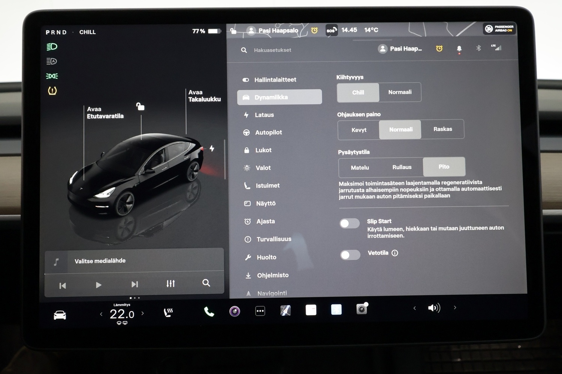Open the dashcam icon

point(362,309)
